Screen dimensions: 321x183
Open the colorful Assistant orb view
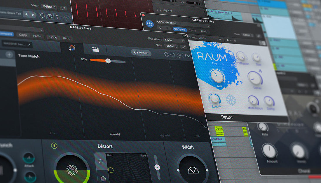pyautogui.click(x=72, y=48)
